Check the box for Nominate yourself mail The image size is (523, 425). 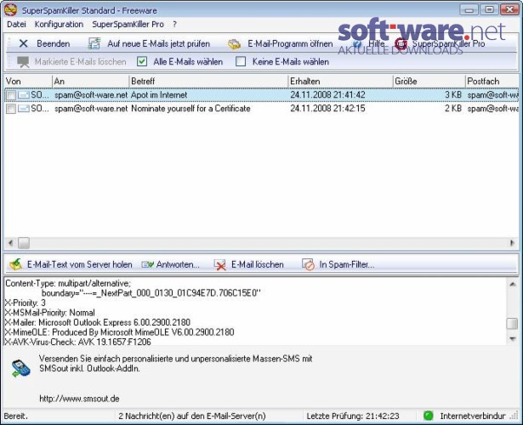pyautogui.click(x=11, y=109)
